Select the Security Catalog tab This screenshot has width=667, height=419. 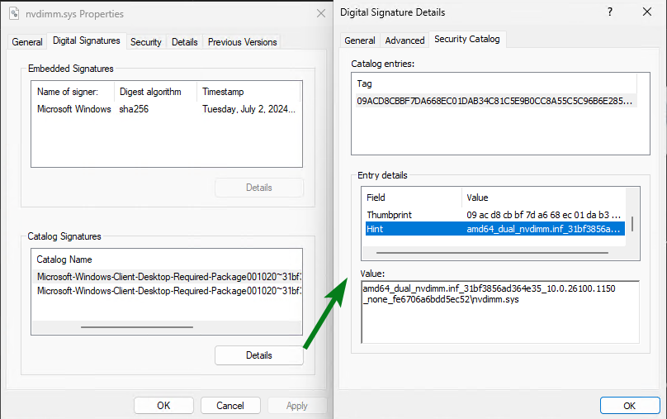click(466, 39)
